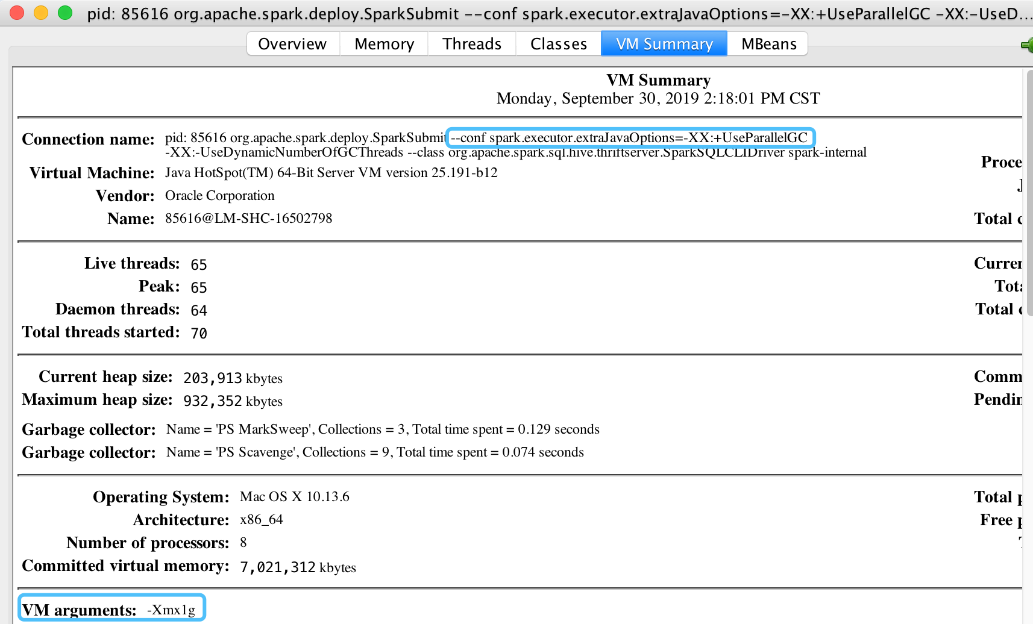Open the Memory tab
Viewport: 1033px width, 624px height.
[384, 44]
